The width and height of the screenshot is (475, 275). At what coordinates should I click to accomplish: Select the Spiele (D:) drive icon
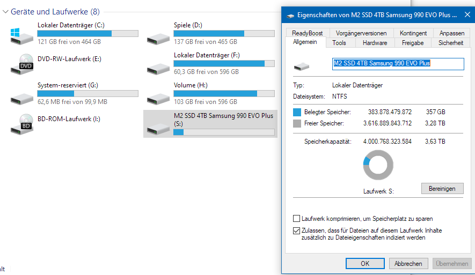(x=158, y=39)
